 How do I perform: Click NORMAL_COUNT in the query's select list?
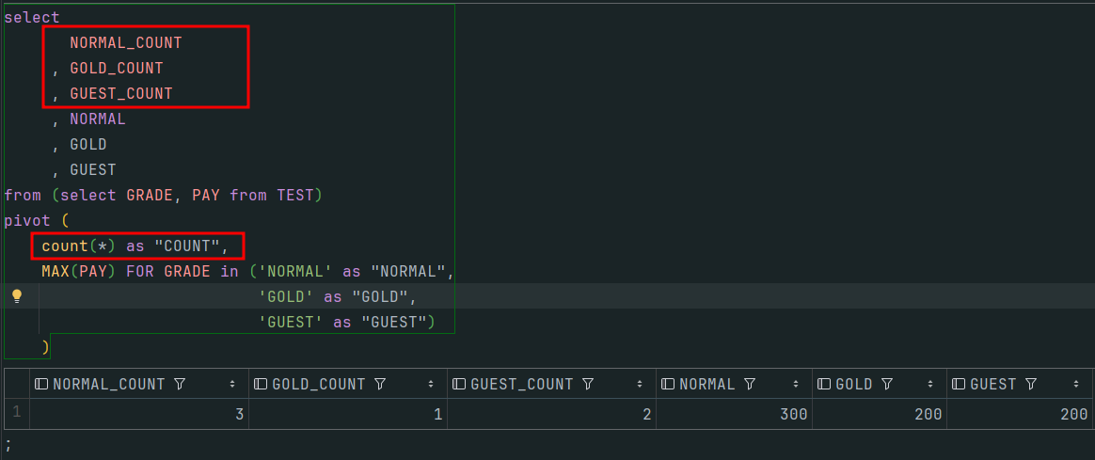126,42
